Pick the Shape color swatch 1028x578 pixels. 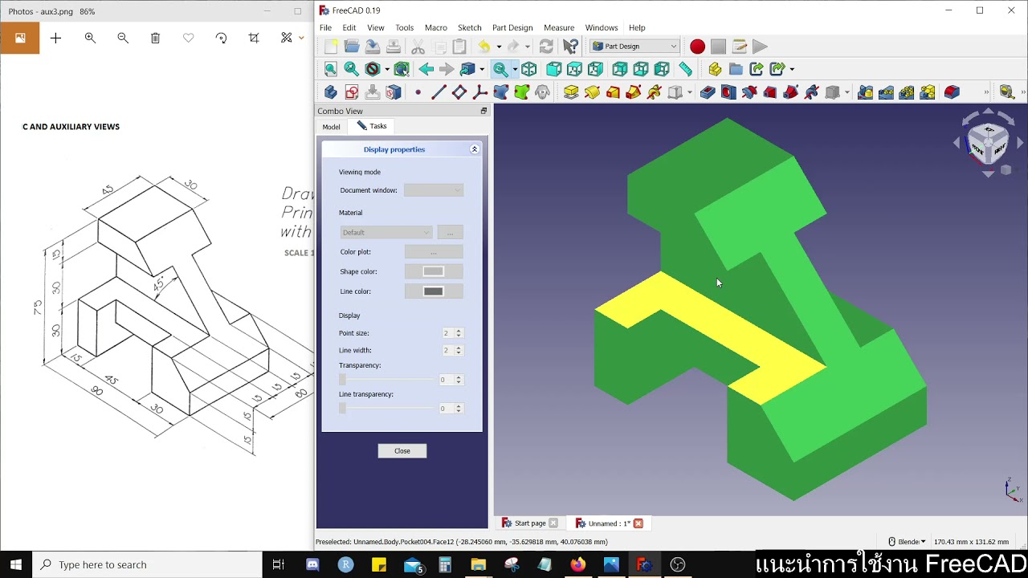click(x=434, y=271)
